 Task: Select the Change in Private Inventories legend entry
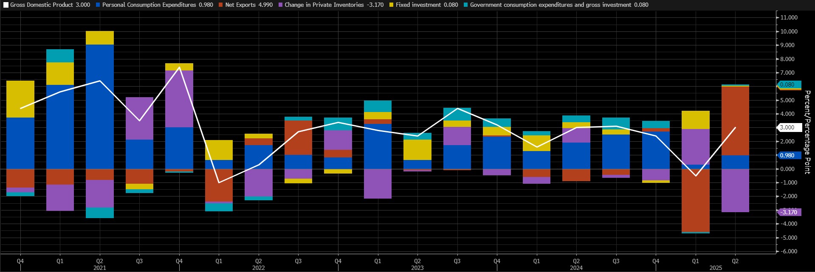[331, 5]
